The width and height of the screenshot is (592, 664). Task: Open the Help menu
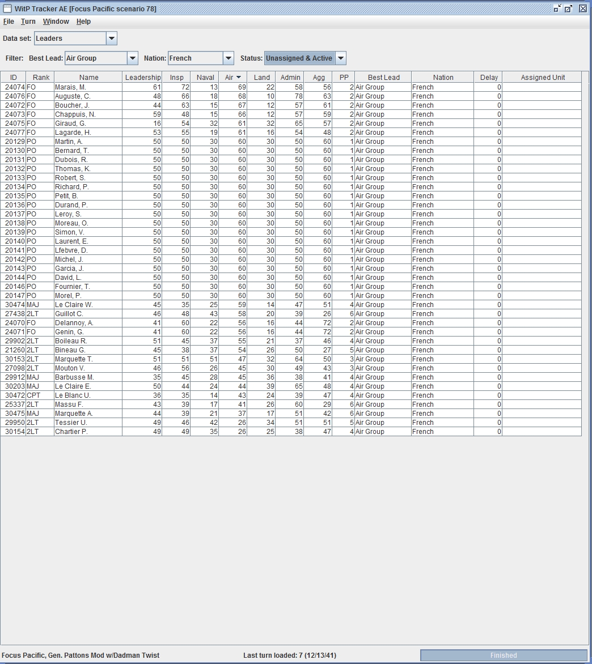click(x=83, y=22)
